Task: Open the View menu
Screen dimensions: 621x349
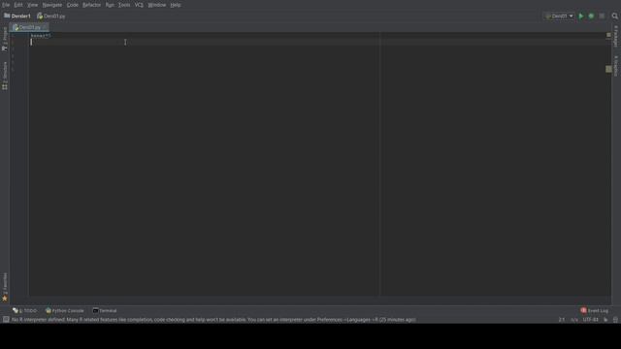Action: (x=32, y=5)
